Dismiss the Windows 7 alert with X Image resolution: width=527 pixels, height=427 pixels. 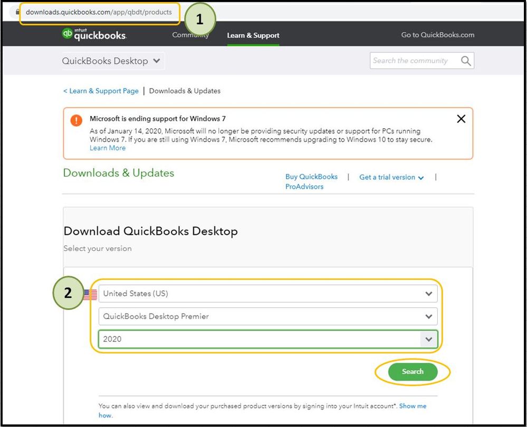pyautogui.click(x=461, y=119)
